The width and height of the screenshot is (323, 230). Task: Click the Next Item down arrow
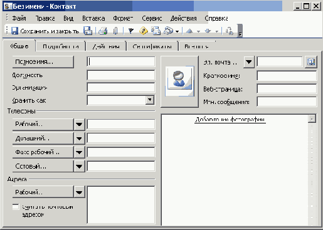tap(208, 31)
